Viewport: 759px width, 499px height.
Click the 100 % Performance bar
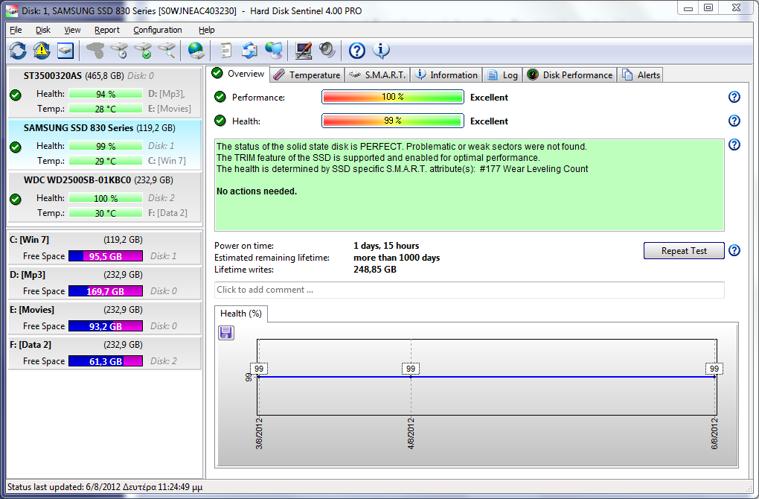click(393, 97)
